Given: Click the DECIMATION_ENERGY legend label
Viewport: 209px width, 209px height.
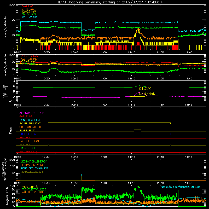Looking at the screenshot, I should (x=33, y=161).
